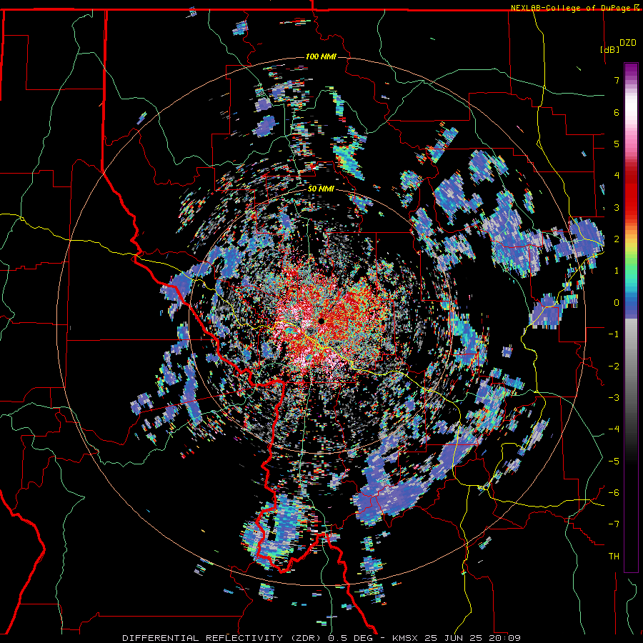
Task: Click the 4 tick on the color scale
Action: tap(617, 176)
